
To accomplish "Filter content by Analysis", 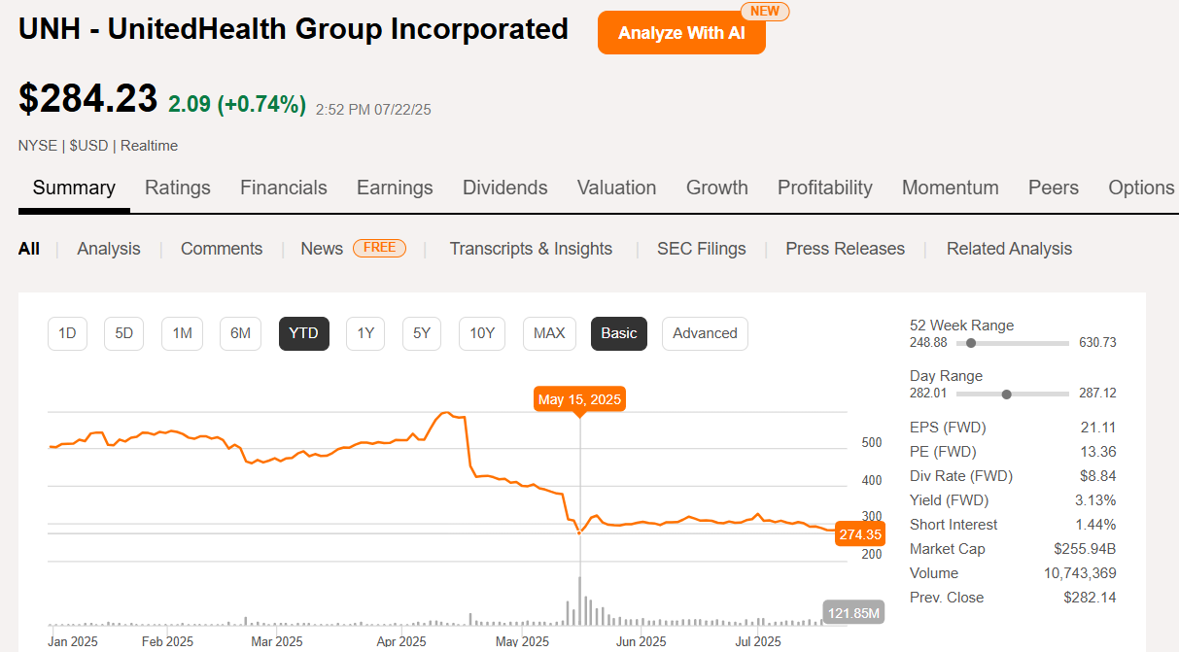I will click(x=109, y=249).
